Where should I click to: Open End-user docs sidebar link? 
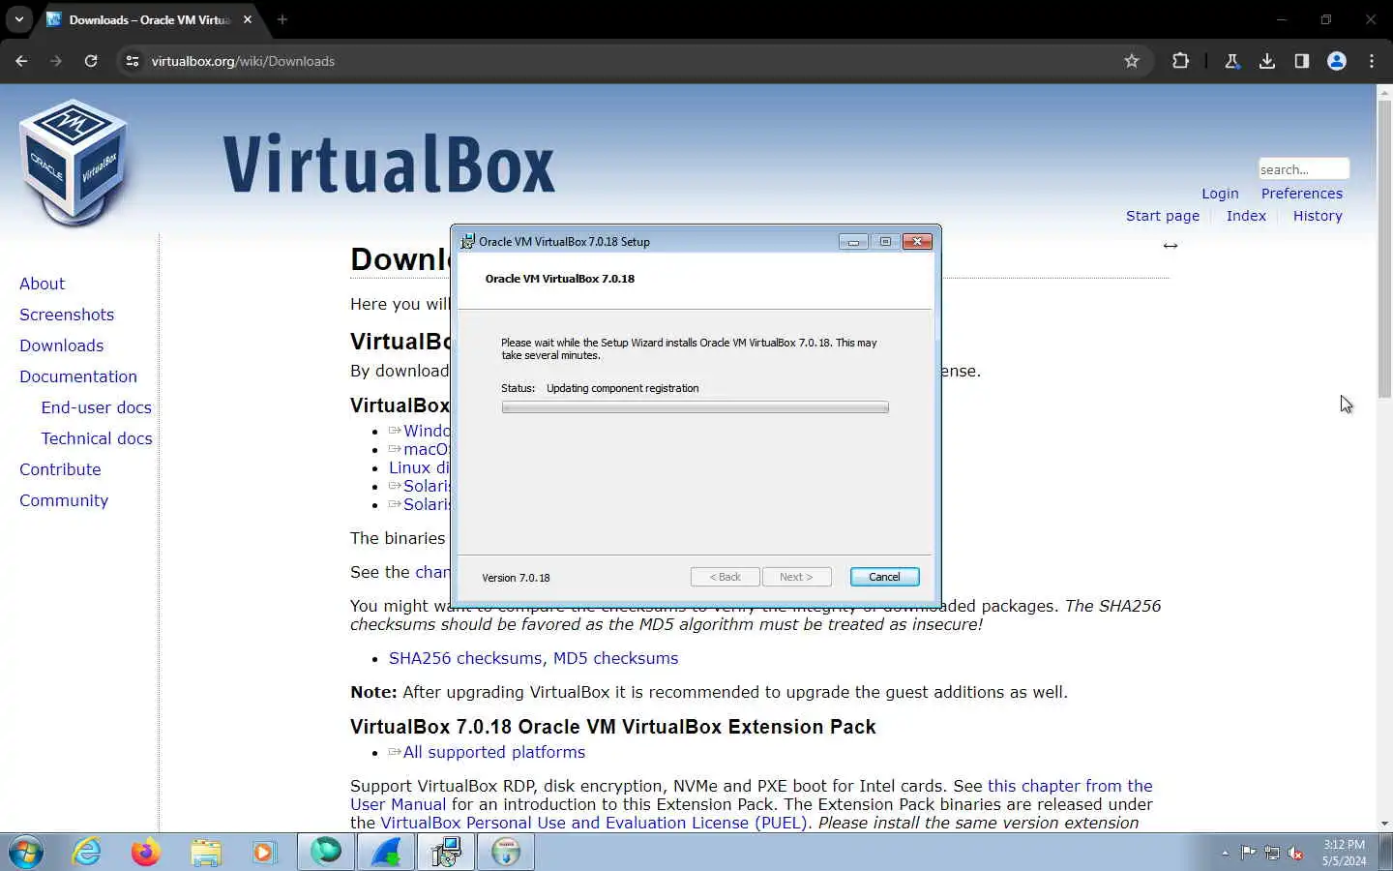(97, 407)
